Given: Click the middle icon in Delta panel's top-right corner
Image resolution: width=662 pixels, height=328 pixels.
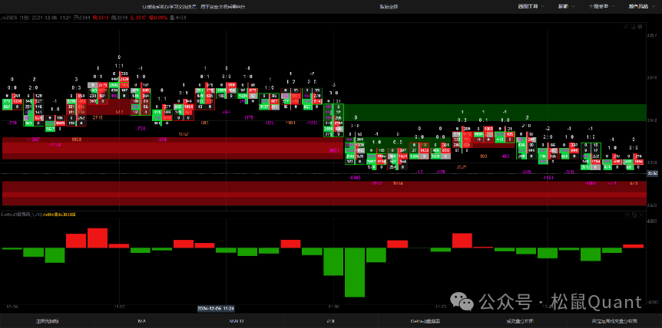Looking at the screenshot, I should tap(634, 215).
